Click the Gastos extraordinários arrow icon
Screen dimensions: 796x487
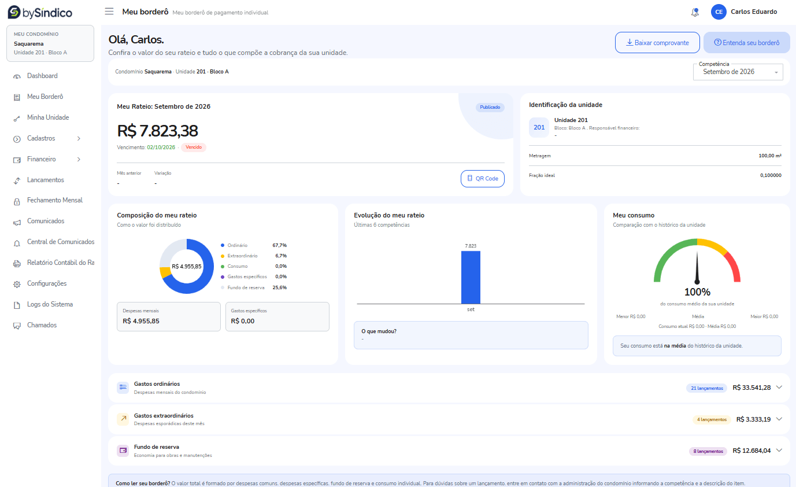[x=123, y=419]
